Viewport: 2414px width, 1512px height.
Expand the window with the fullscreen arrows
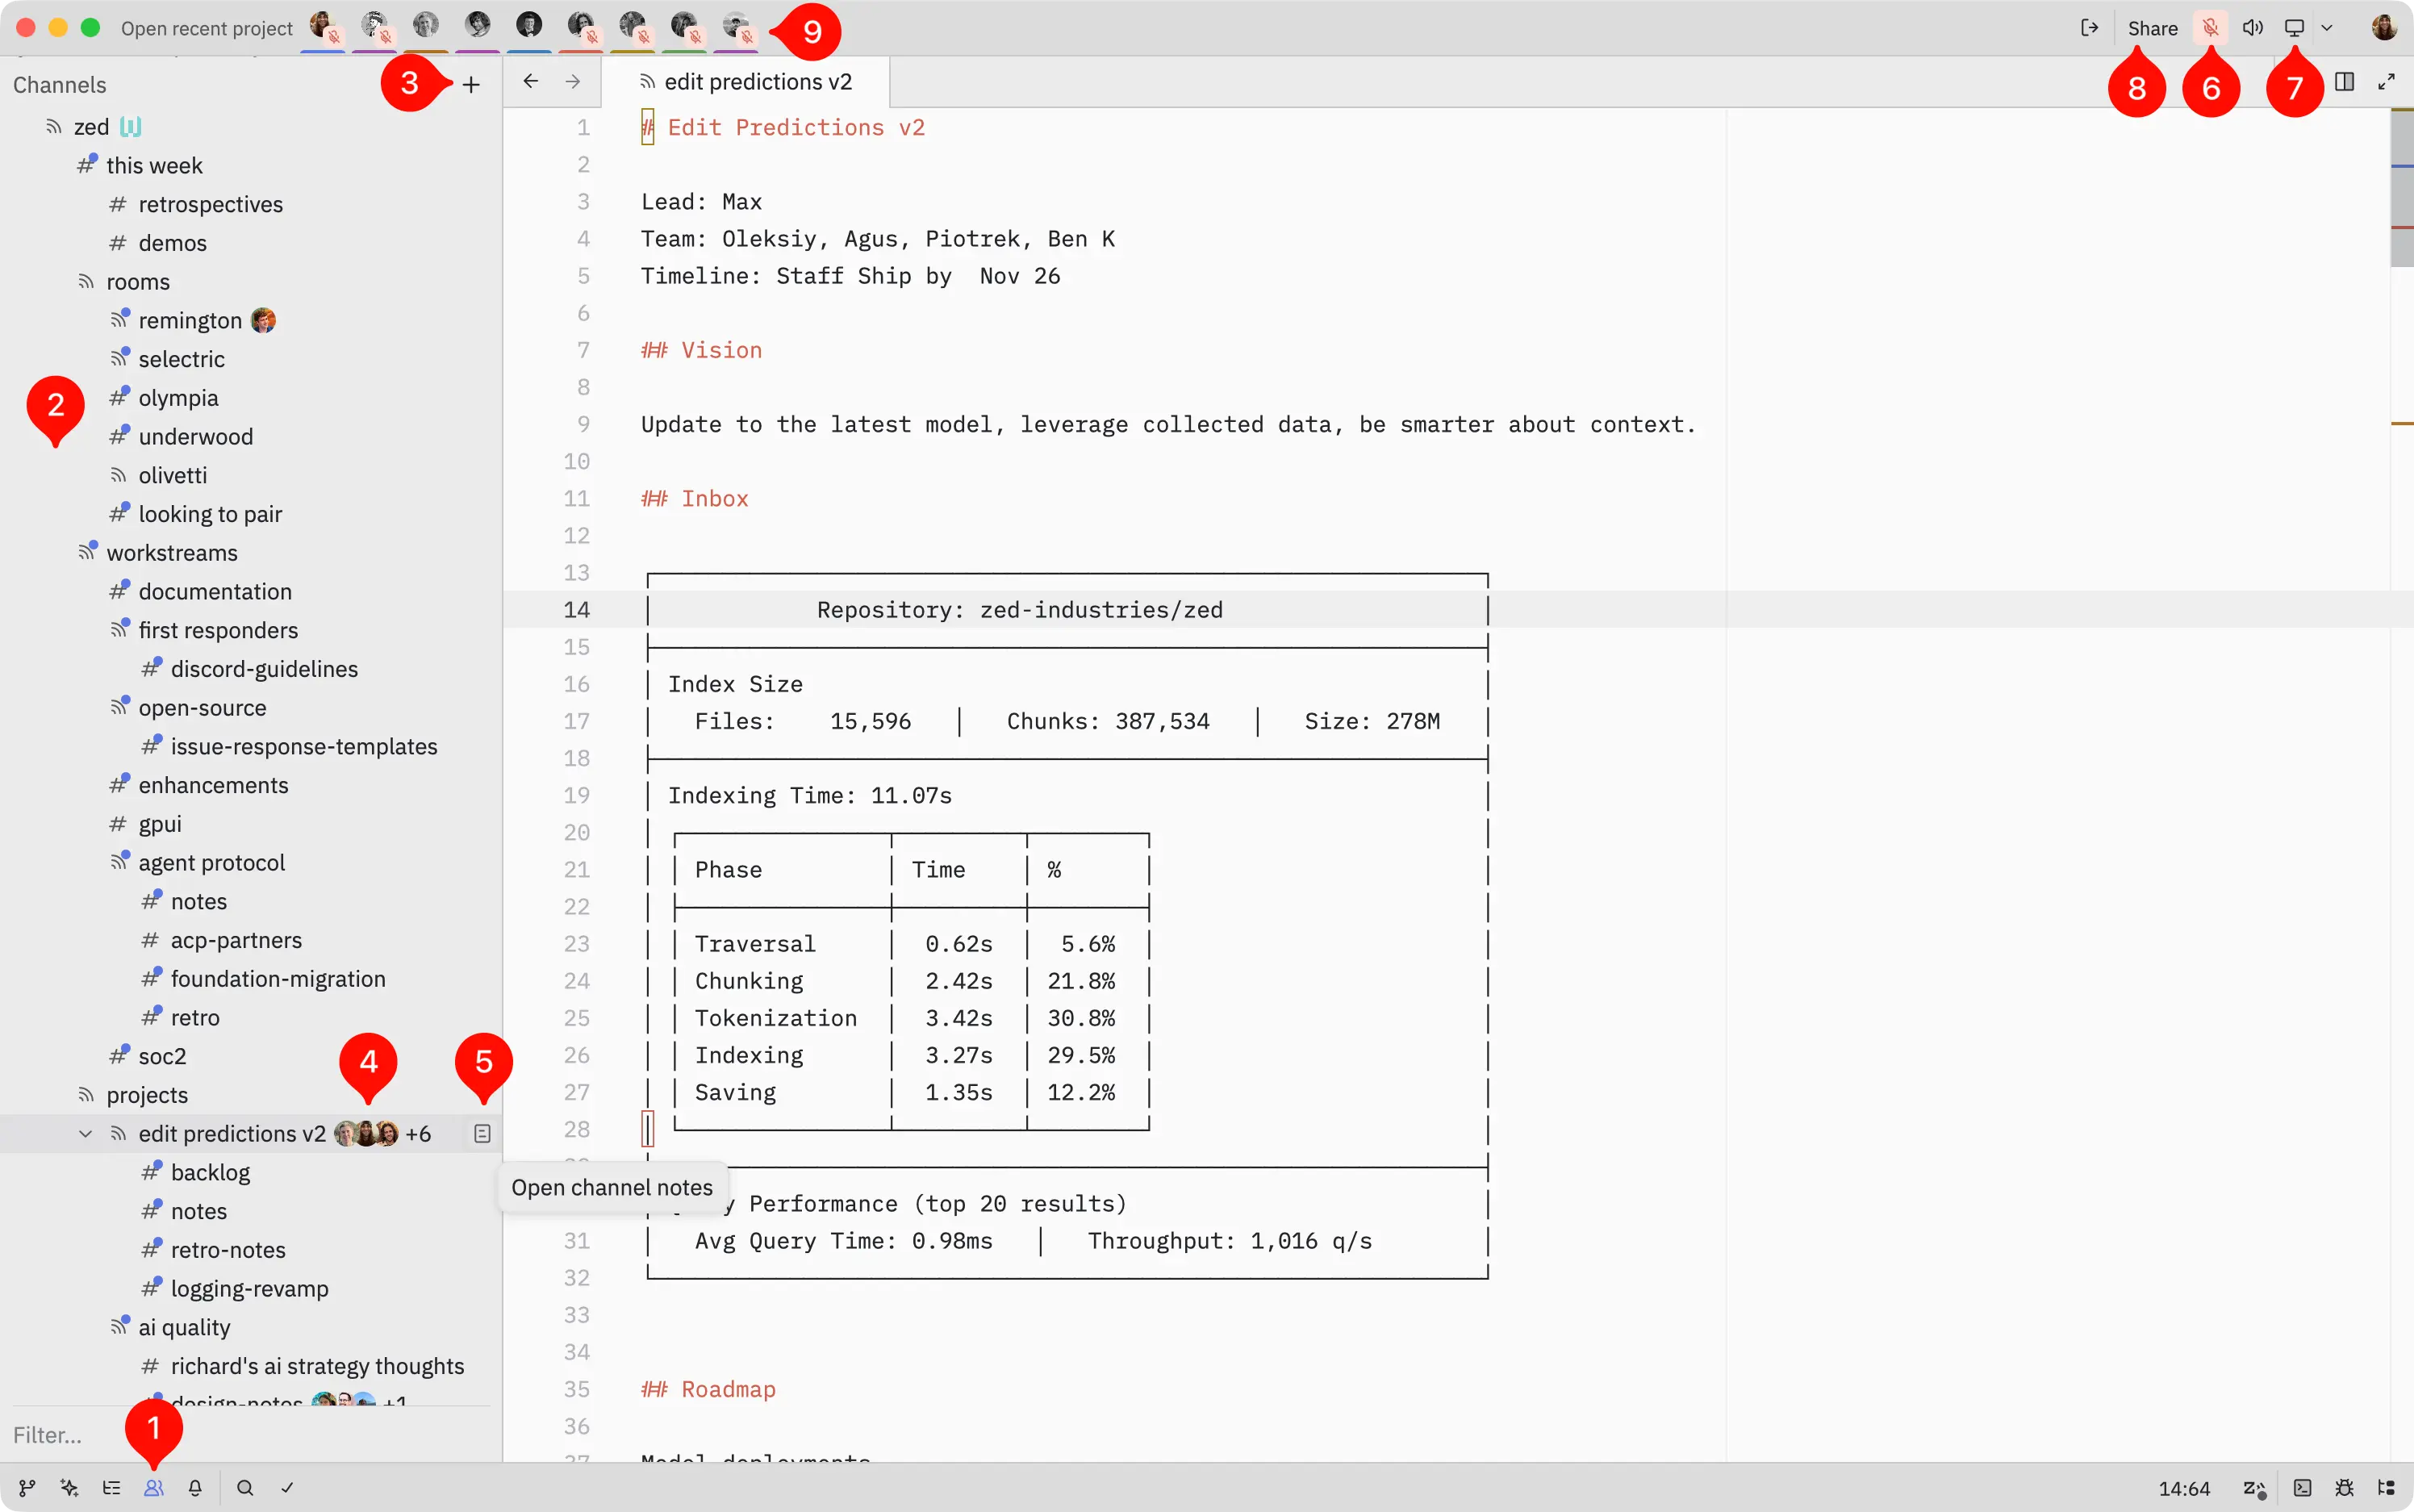tap(2388, 81)
